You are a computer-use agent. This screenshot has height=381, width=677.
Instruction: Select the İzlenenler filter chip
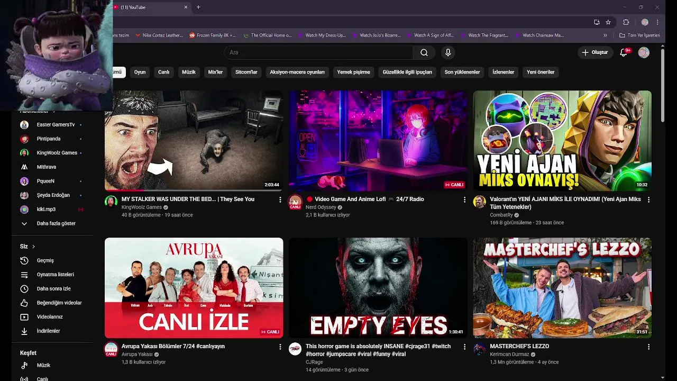(504, 72)
